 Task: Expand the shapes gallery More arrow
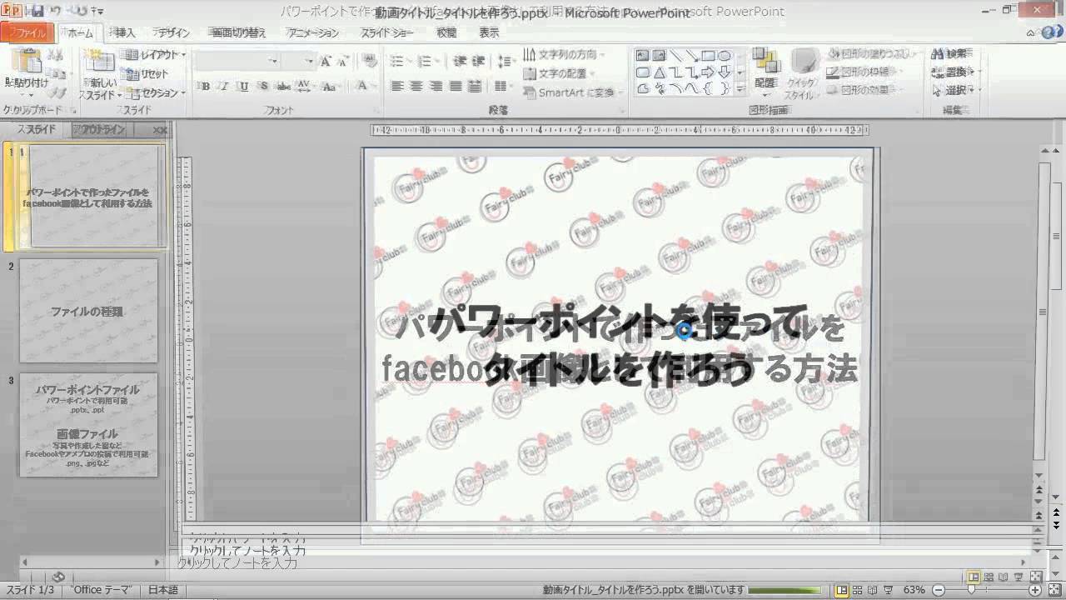tap(740, 88)
